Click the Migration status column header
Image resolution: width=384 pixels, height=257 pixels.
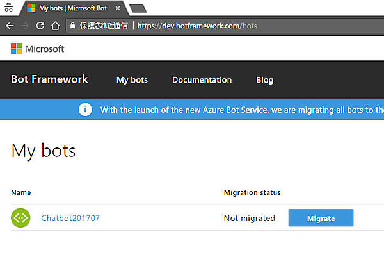pyautogui.click(x=252, y=192)
